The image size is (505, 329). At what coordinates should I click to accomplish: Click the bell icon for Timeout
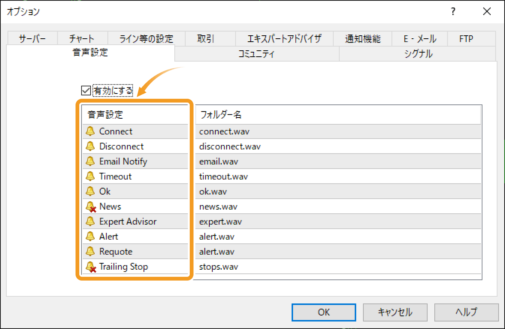(90, 176)
